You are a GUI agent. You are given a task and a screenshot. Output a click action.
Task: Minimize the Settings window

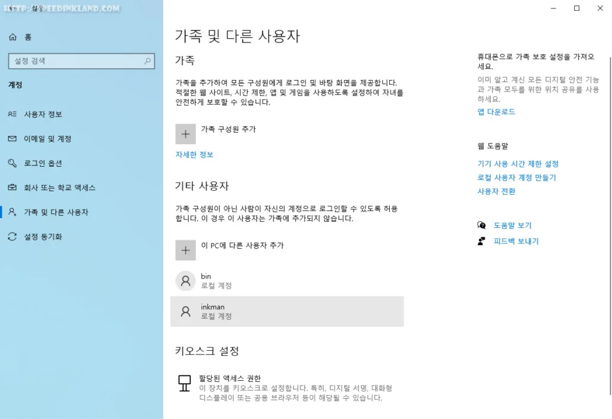pyautogui.click(x=553, y=8)
